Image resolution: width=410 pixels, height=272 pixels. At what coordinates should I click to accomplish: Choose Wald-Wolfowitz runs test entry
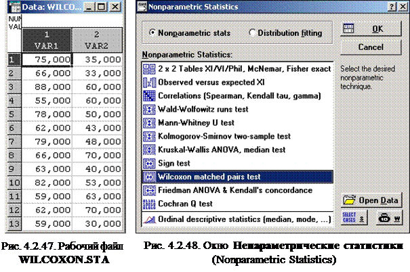point(237,110)
